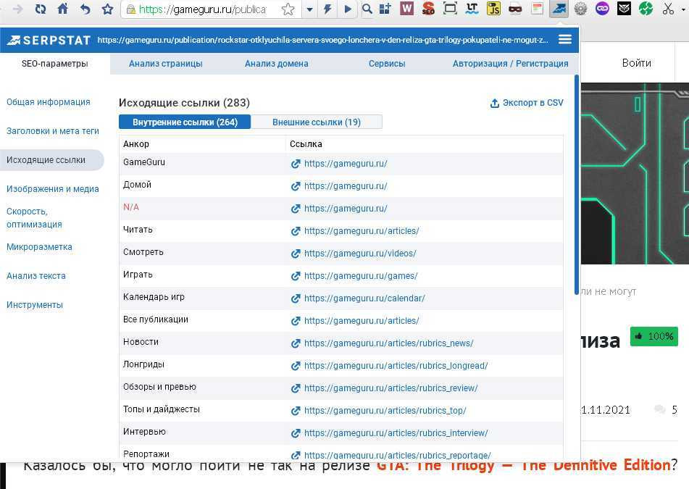Open the address bar dropdown arrow

[310, 9]
